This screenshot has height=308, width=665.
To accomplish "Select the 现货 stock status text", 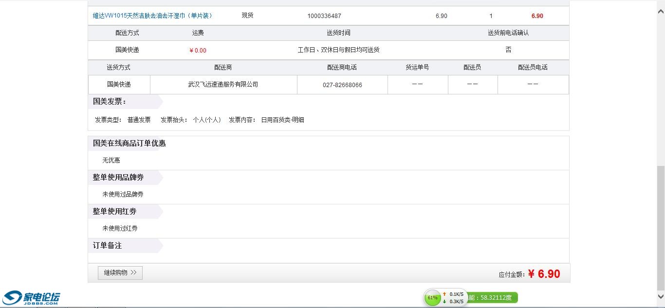I will (247, 16).
